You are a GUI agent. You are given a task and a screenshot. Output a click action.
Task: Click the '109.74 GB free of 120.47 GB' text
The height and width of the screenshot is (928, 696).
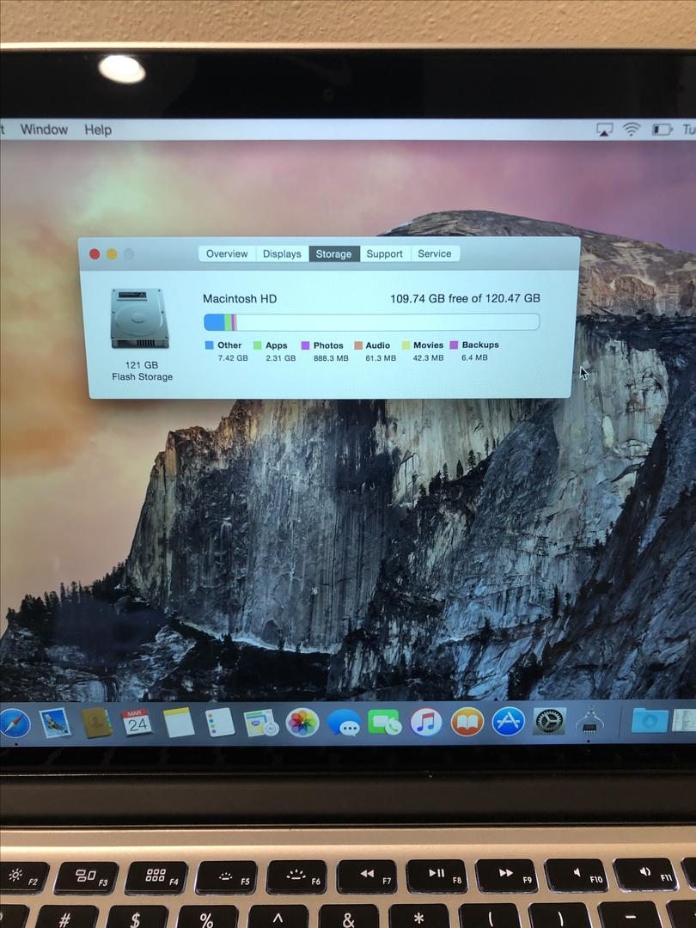[465, 298]
